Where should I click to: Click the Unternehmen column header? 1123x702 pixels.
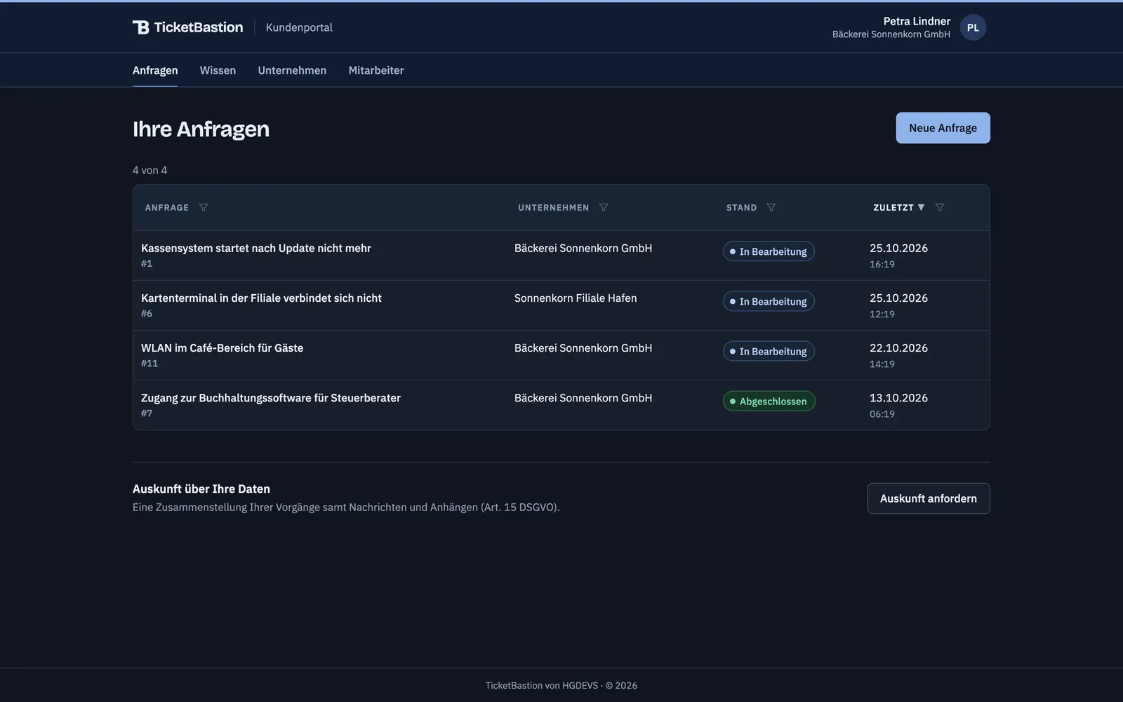[554, 207]
